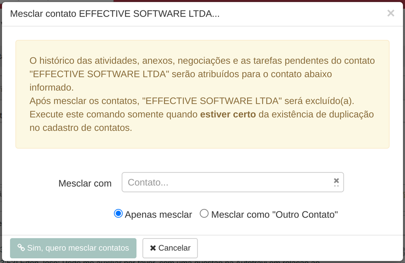This screenshot has height=263, width=405.
Task: Confirm with "Sim, quero mesclar contatos"
Action: 73,248
